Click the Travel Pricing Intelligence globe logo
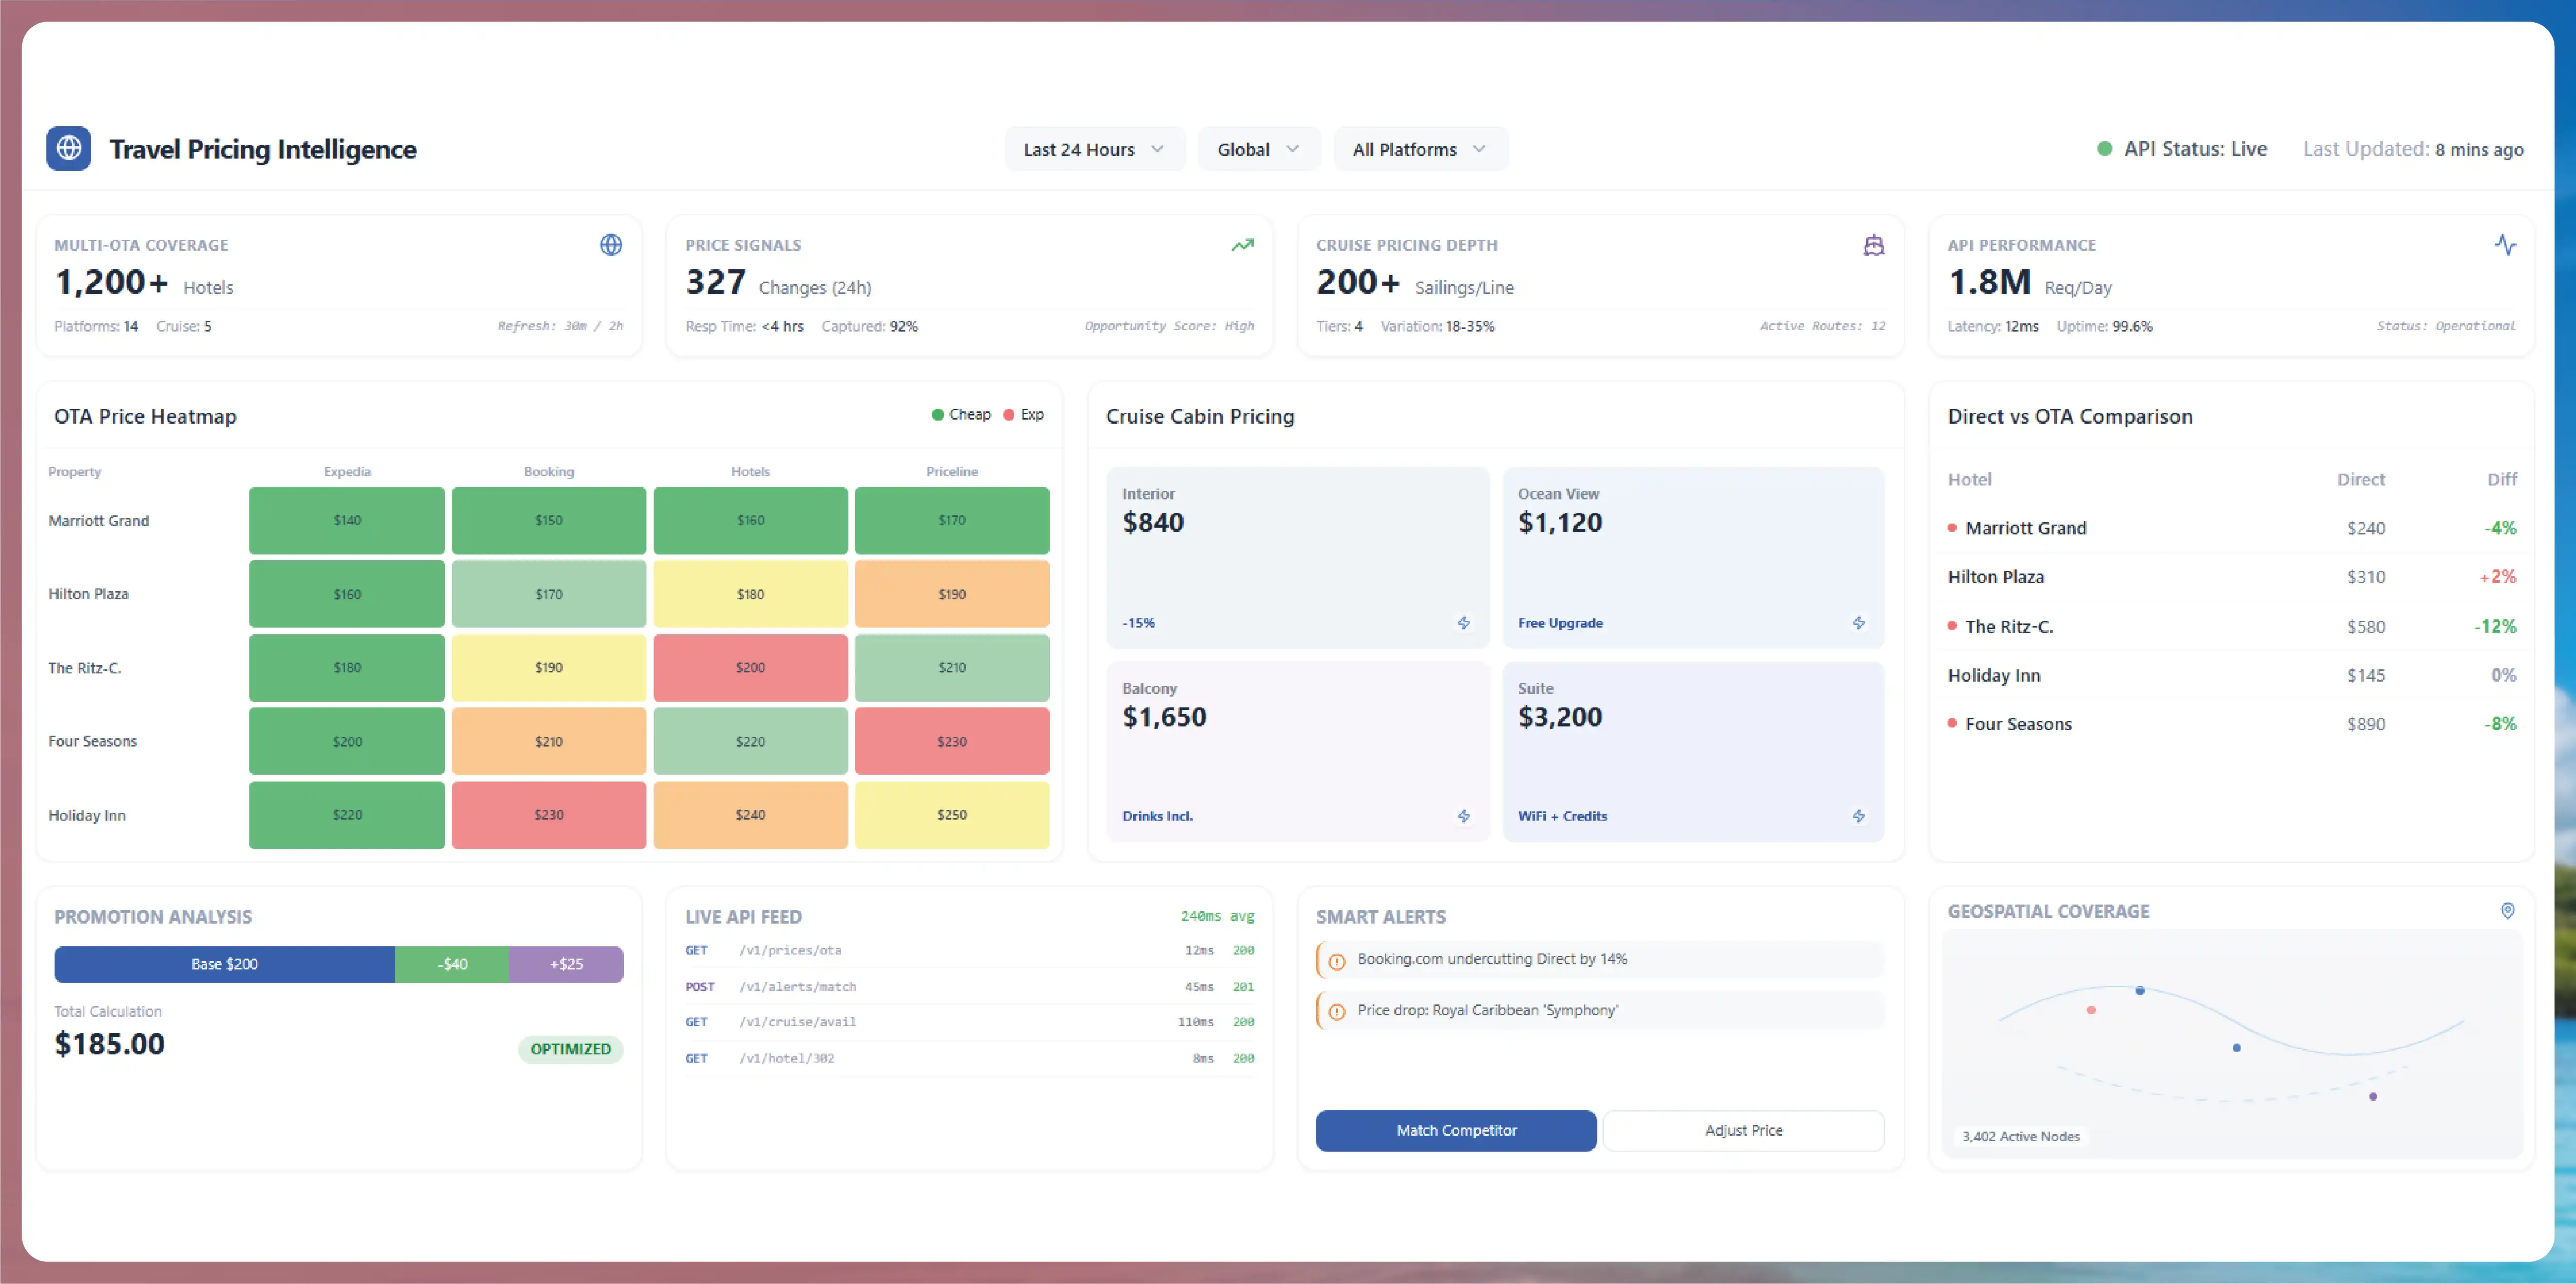 [69, 149]
